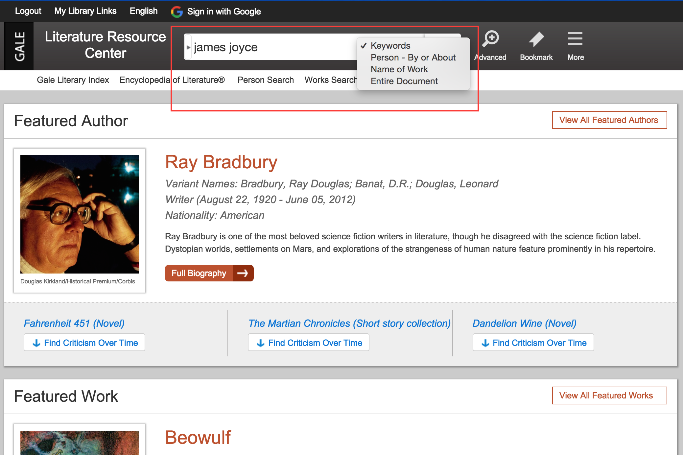Sign in with Google icon
683x455 pixels.
click(x=176, y=11)
